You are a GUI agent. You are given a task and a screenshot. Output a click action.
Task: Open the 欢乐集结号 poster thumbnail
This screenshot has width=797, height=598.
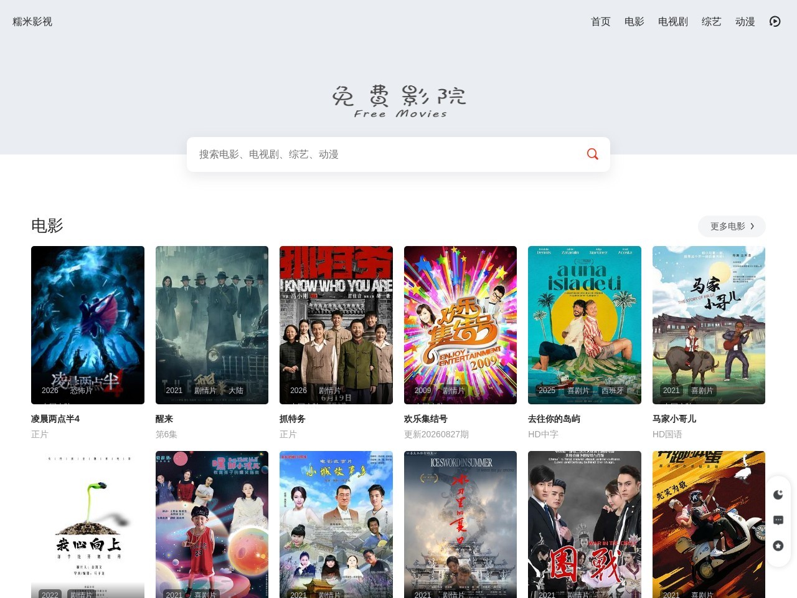[x=460, y=325]
